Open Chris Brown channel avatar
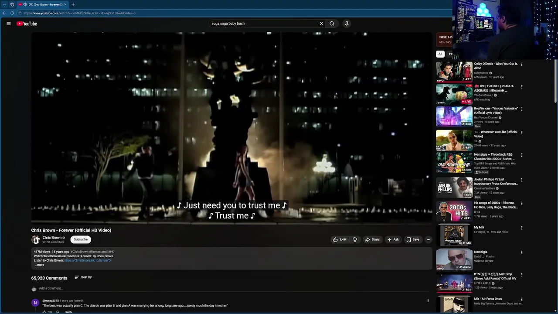The height and width of the screenshot is (314, 558). pos(35,239)
